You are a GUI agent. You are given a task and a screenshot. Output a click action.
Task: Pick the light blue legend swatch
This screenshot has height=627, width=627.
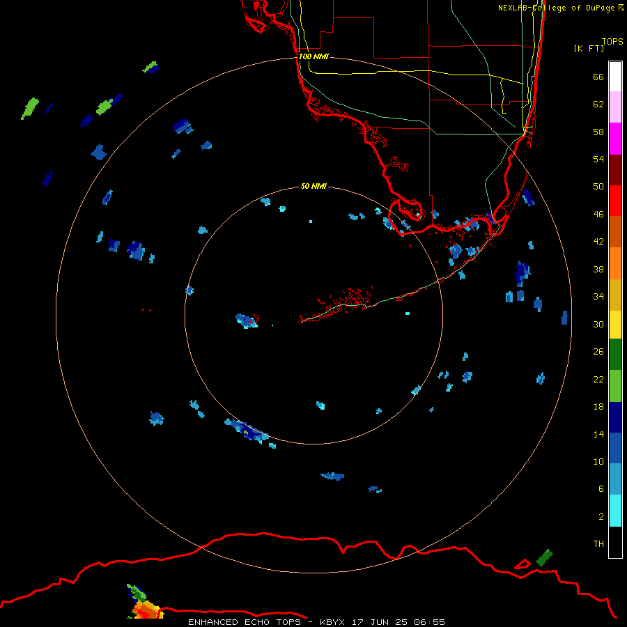(615, 479)
